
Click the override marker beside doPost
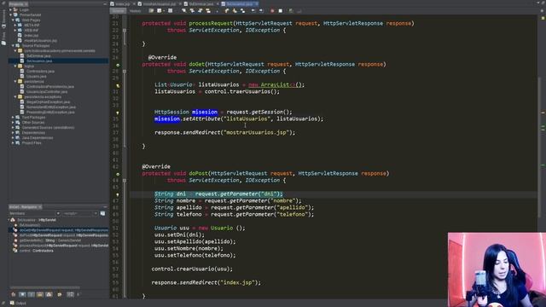[118, 174]
